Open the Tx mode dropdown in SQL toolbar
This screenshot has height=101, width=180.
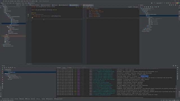click(91, 7)
